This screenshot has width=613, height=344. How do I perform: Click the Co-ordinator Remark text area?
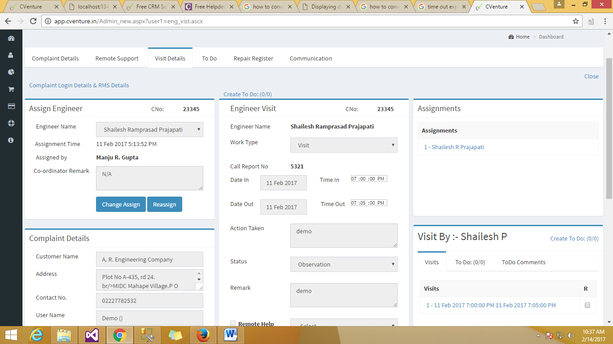[x=149, y=178]
